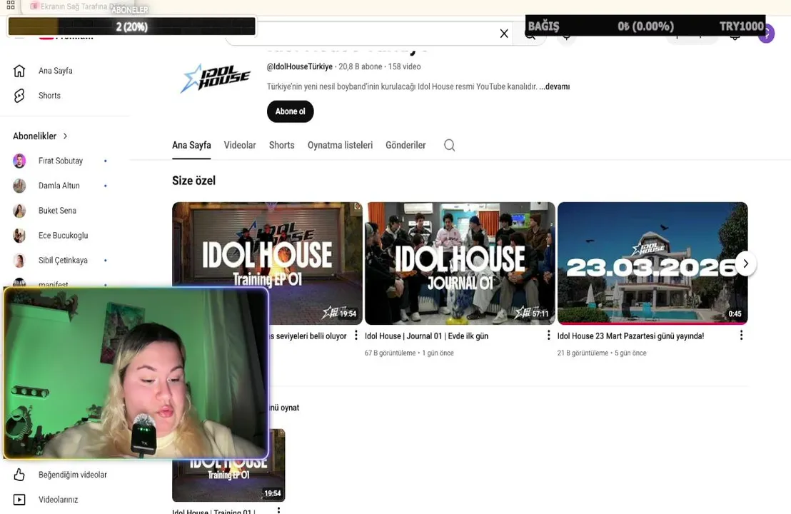Click the 158 video count text
This screenshot has height=514, width=791.
coord(404,66)
